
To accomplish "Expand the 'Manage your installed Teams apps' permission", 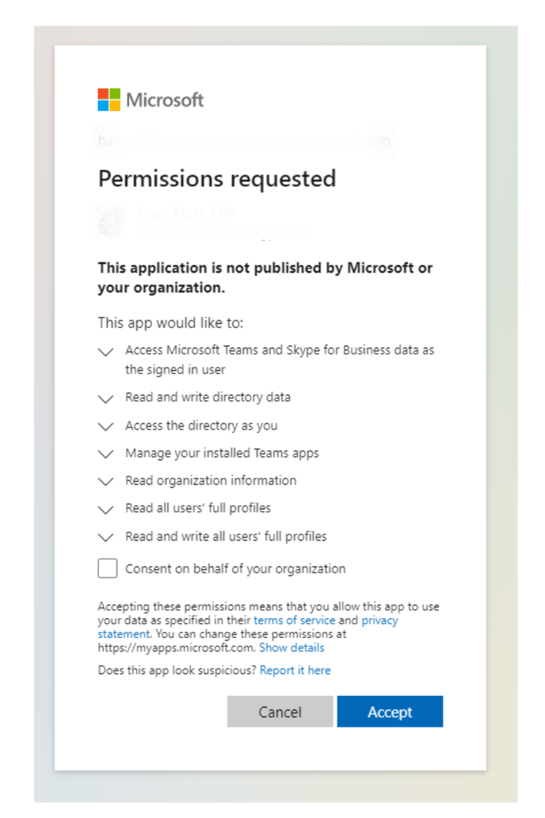I will [106, 453].
